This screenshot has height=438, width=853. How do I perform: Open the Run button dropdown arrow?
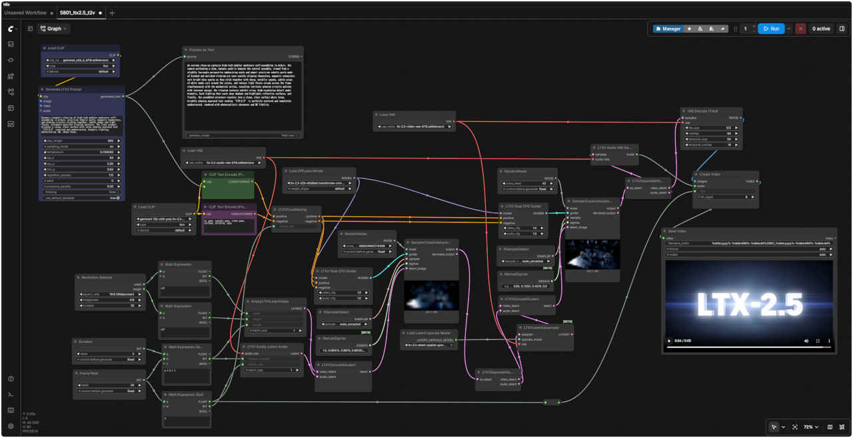[789, 29]
